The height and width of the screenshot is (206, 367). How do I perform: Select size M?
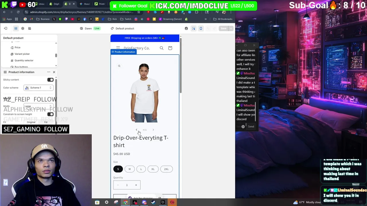coord(130,169)
